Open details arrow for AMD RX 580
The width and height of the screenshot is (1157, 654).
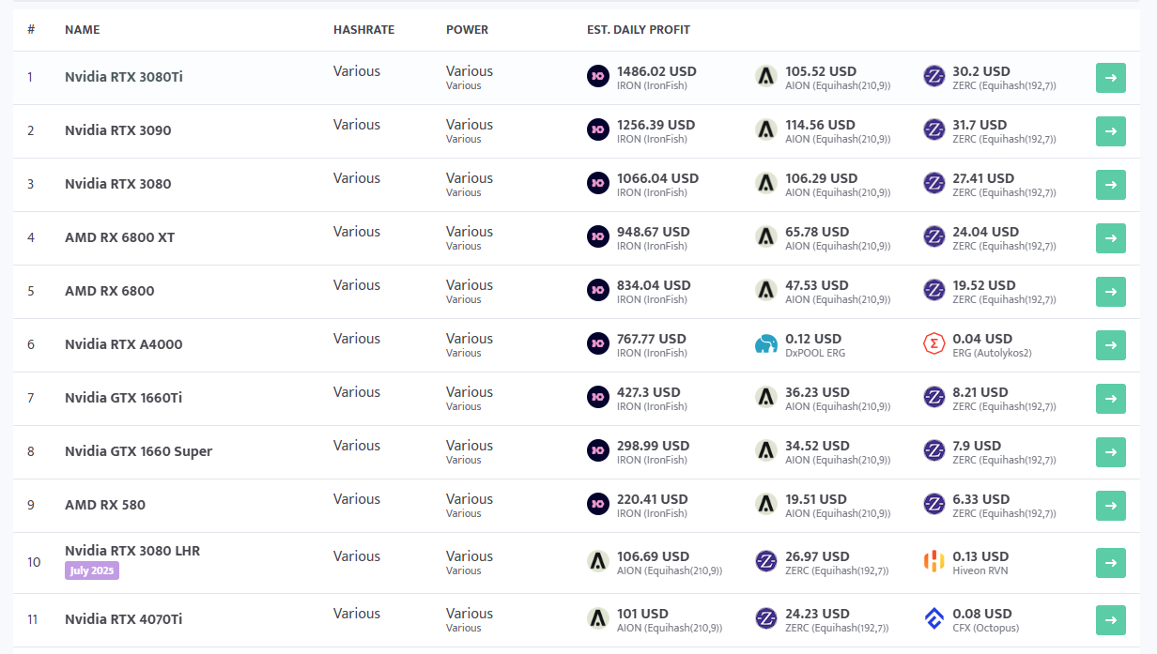click(x=1111, y=506)
